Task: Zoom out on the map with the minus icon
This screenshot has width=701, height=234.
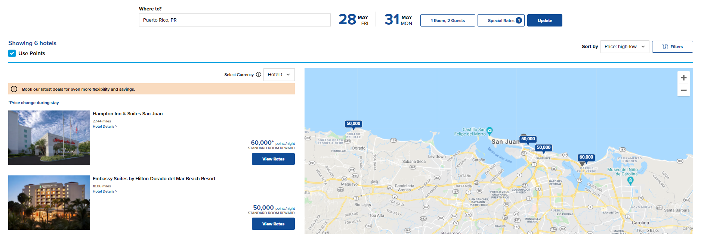Action: click(x=683, y=90)
